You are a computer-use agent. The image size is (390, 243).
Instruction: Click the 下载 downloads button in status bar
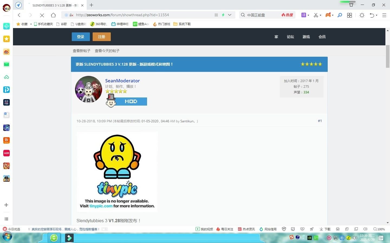coord(325,229)
